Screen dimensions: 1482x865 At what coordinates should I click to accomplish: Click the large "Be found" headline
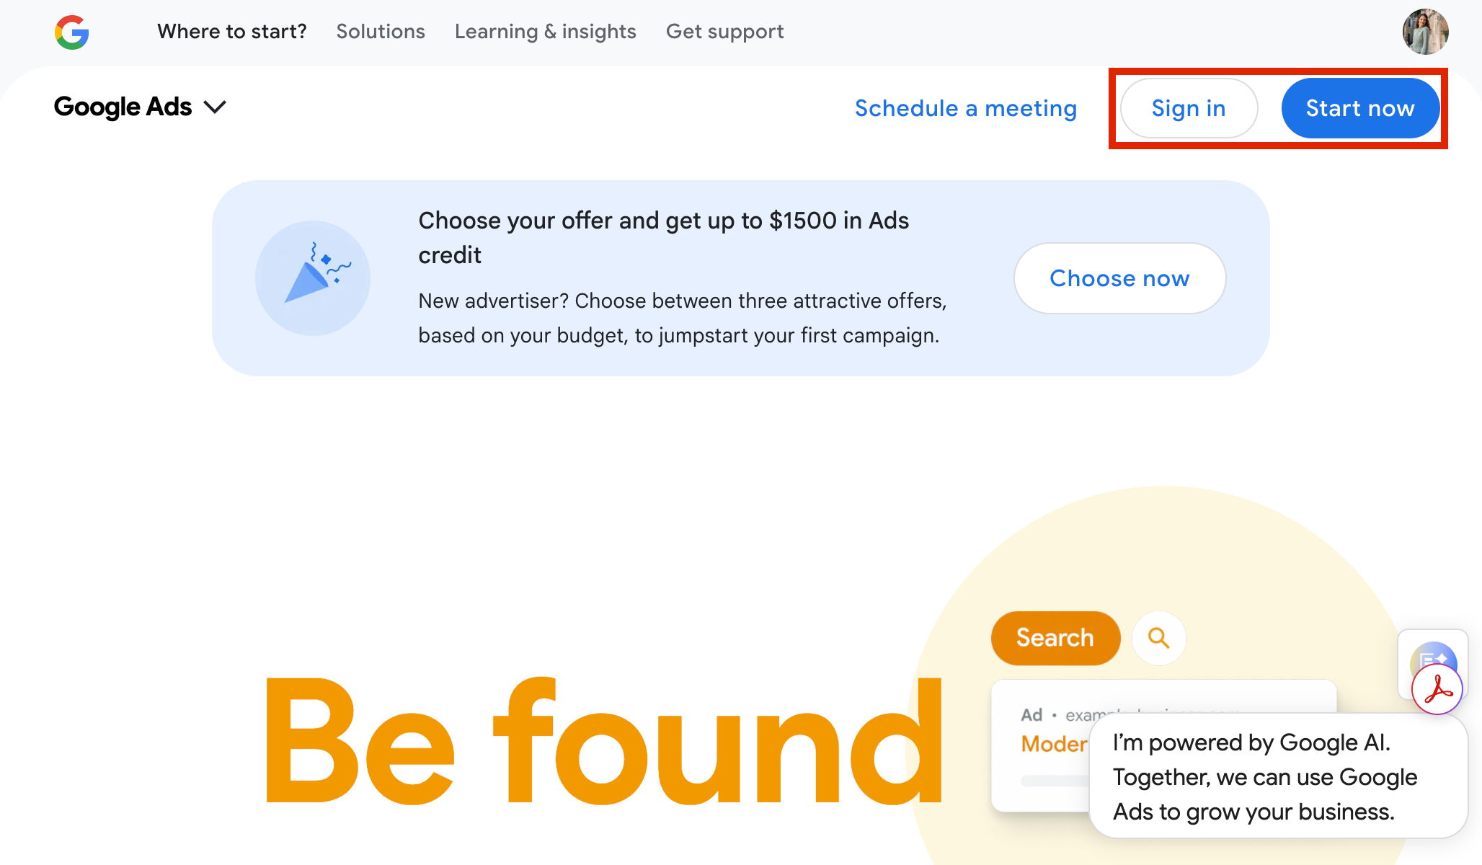(604, 741)
